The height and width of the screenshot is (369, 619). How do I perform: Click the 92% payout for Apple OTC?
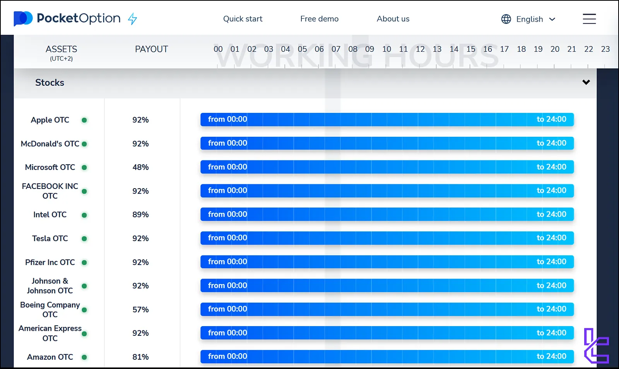click(140, 120)
